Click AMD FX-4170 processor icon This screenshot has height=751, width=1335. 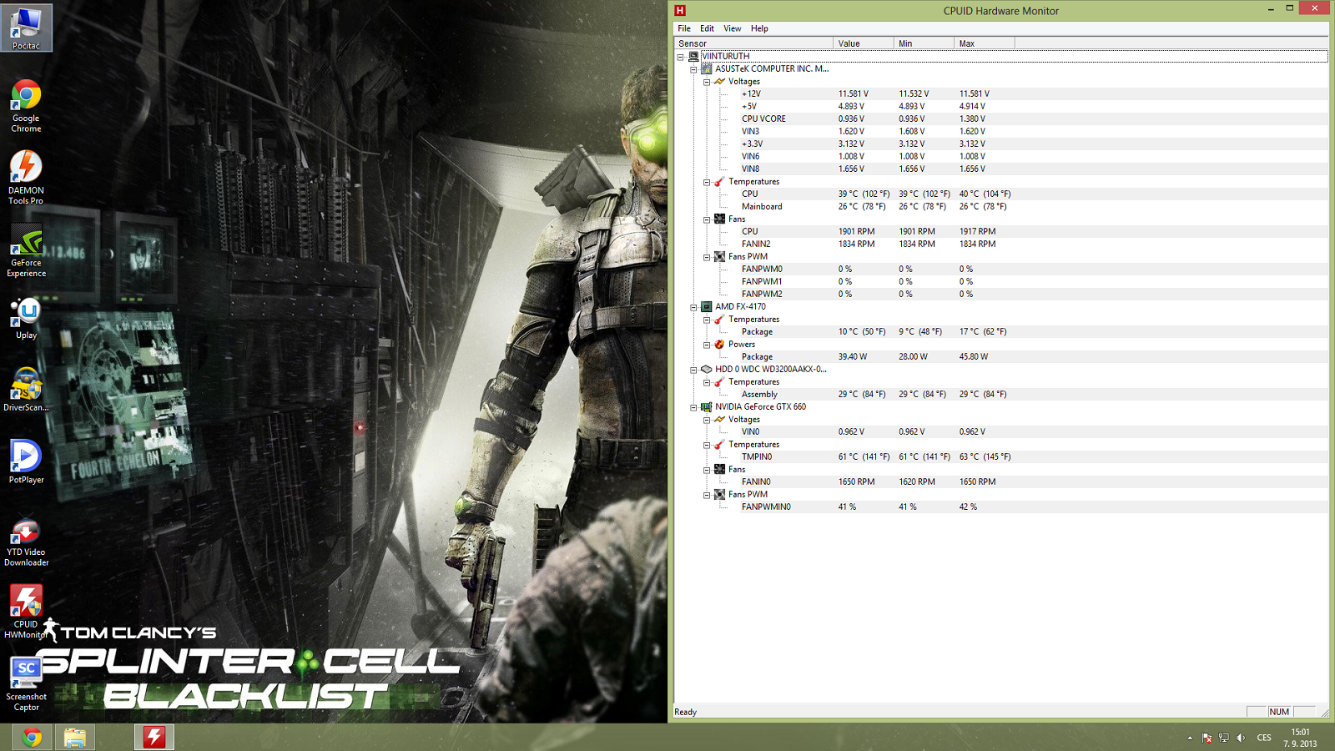(x=707, y=306)
